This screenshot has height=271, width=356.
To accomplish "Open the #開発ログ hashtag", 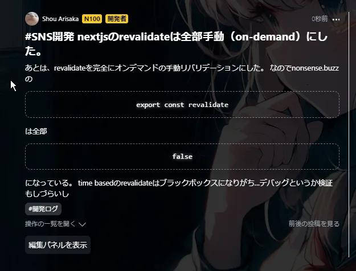I will 43,209.
